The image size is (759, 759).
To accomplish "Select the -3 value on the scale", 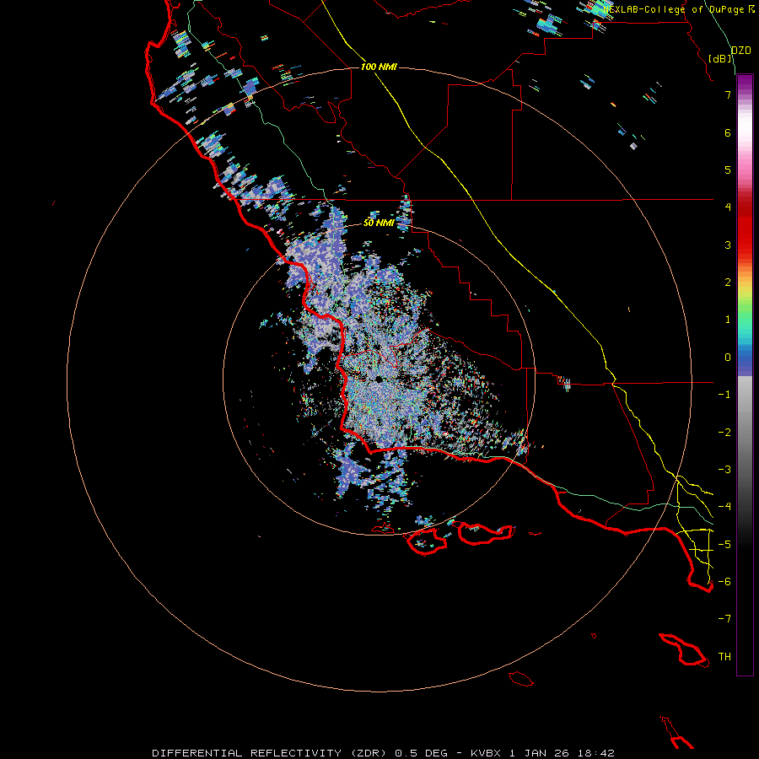I will click(724, 470).
